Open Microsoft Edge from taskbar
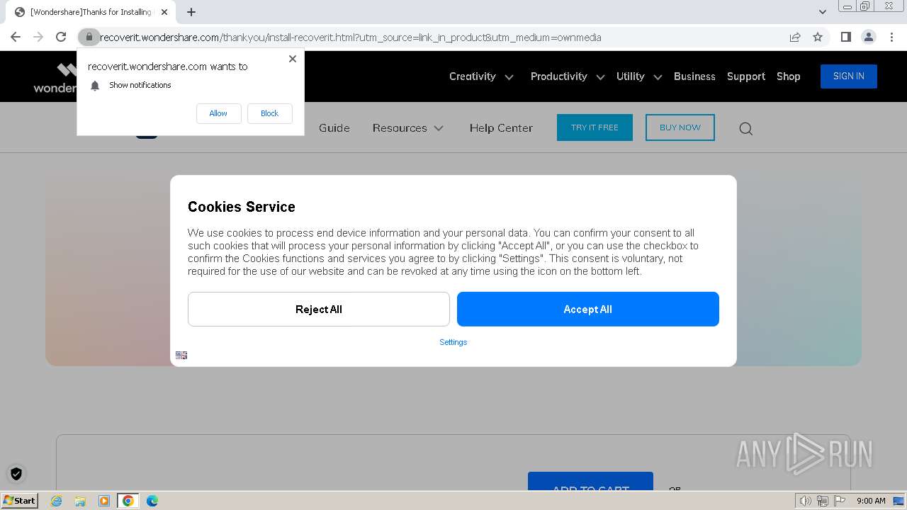The width and height of the screenshot is (907, 510). click(x=152, y=501)
